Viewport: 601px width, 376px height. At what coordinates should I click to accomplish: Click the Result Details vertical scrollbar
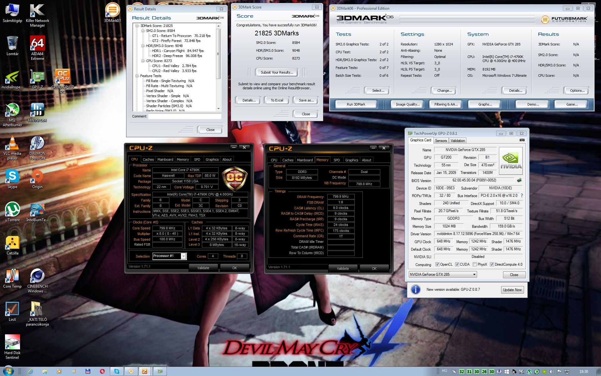click(x=218, y=67)
